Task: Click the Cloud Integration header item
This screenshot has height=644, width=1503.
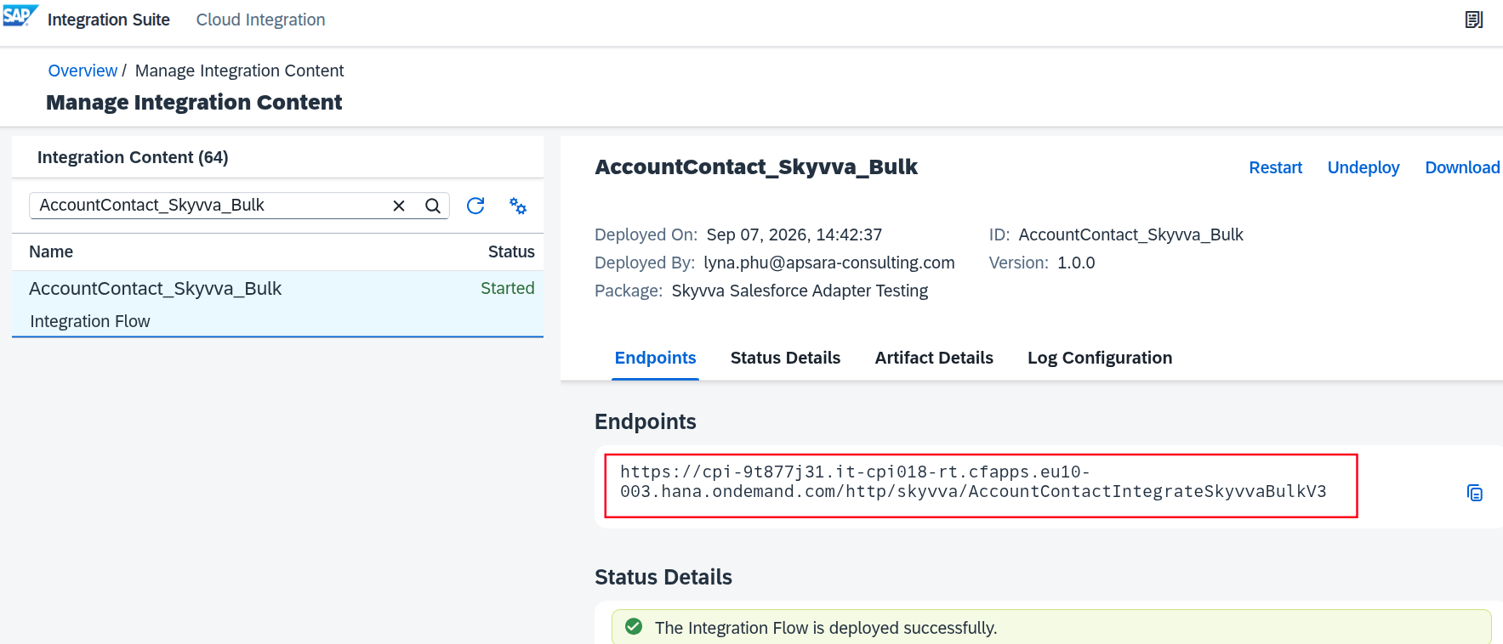Action: coord(260,20)
